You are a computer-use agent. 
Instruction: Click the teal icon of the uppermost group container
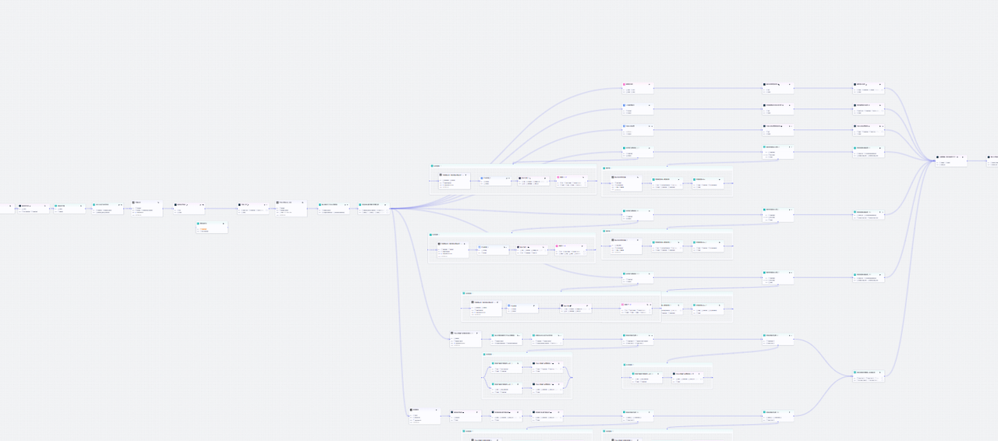tap(432, 166)
